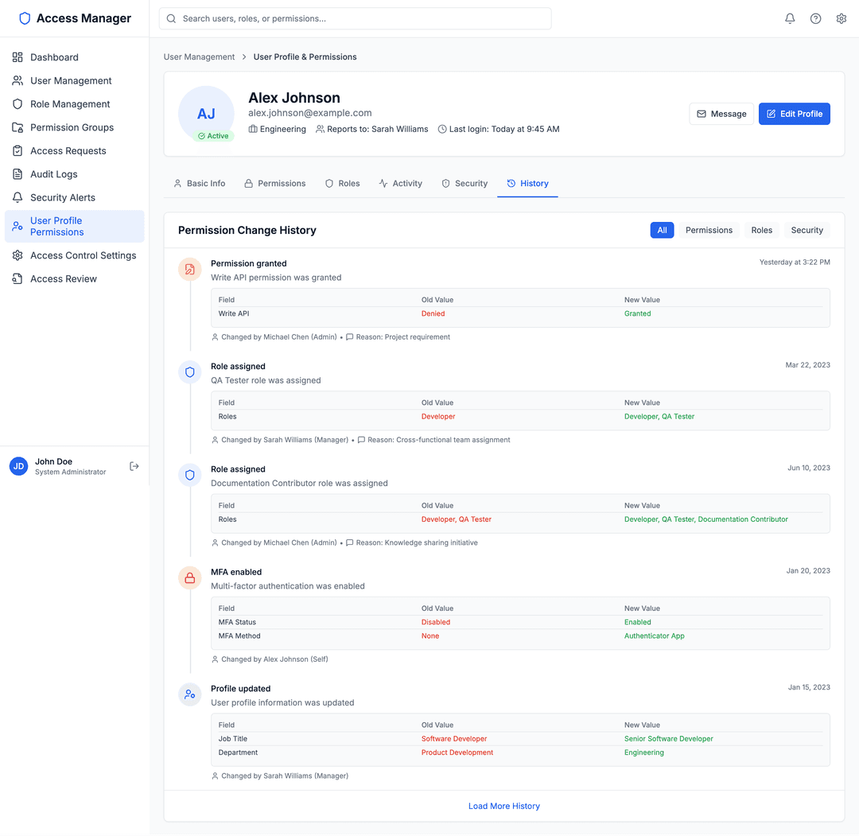Select the Audit Logs sidebar icon
The image size is (859, 836).
(17, 174)
